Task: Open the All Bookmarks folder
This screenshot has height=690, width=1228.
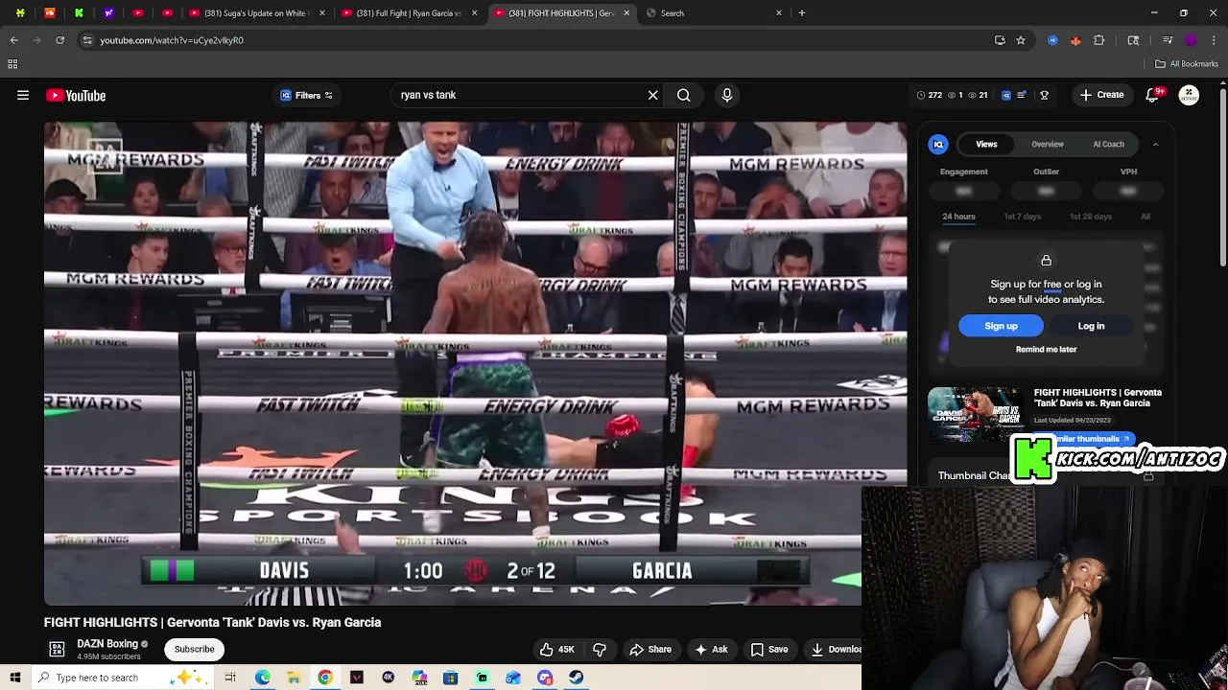Action: (x=1187, y=63)
